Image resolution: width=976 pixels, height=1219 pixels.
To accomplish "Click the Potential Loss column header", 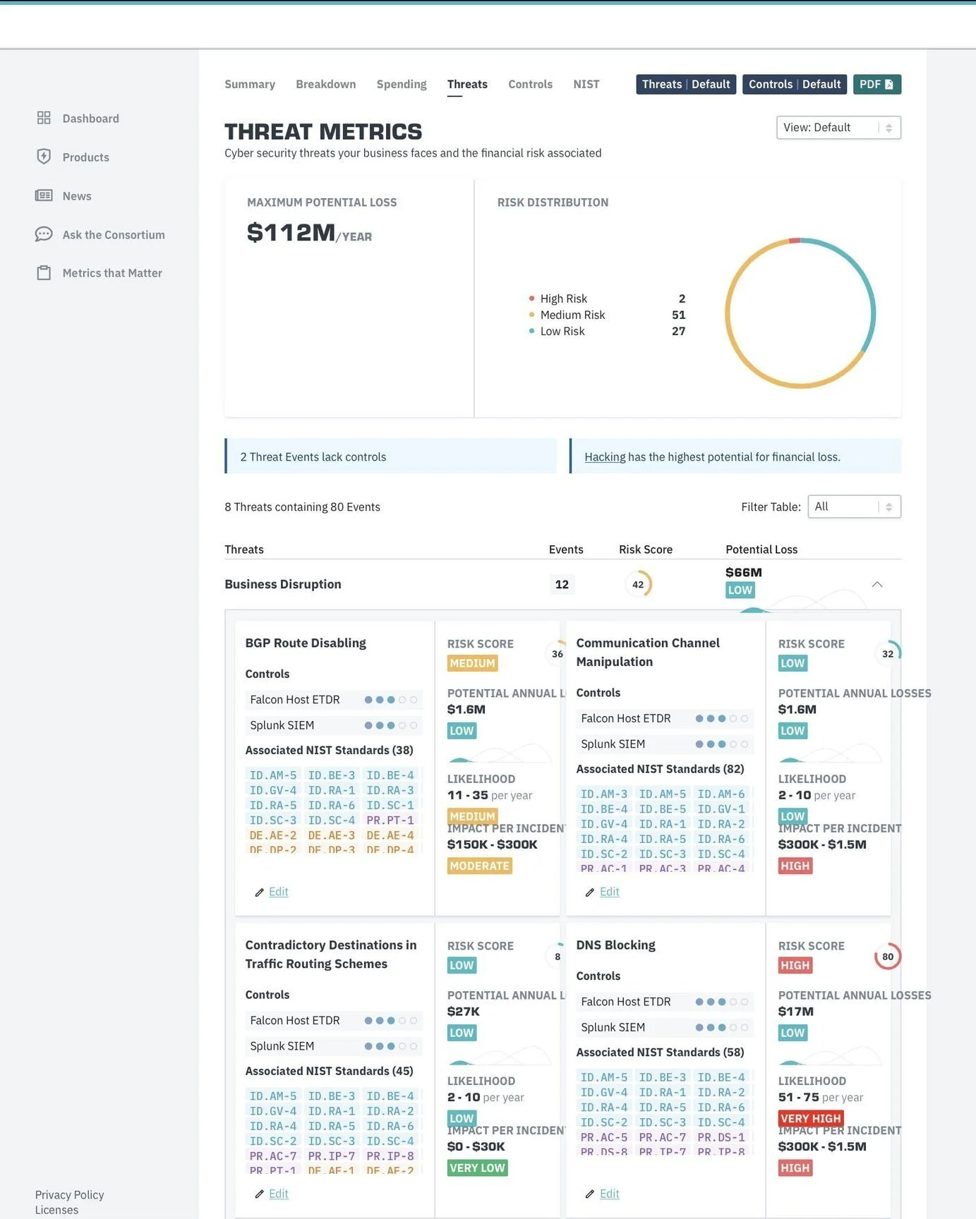I will click(x=761, y=549).
